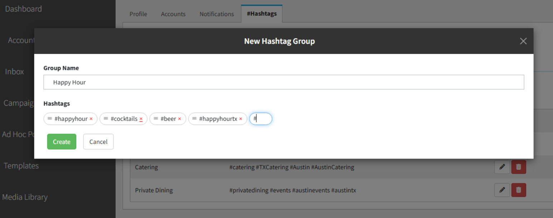Delete the Private Dining hashtag group
Image resolution: width=553 pixels, height=218 pixels.
point(519,190)
